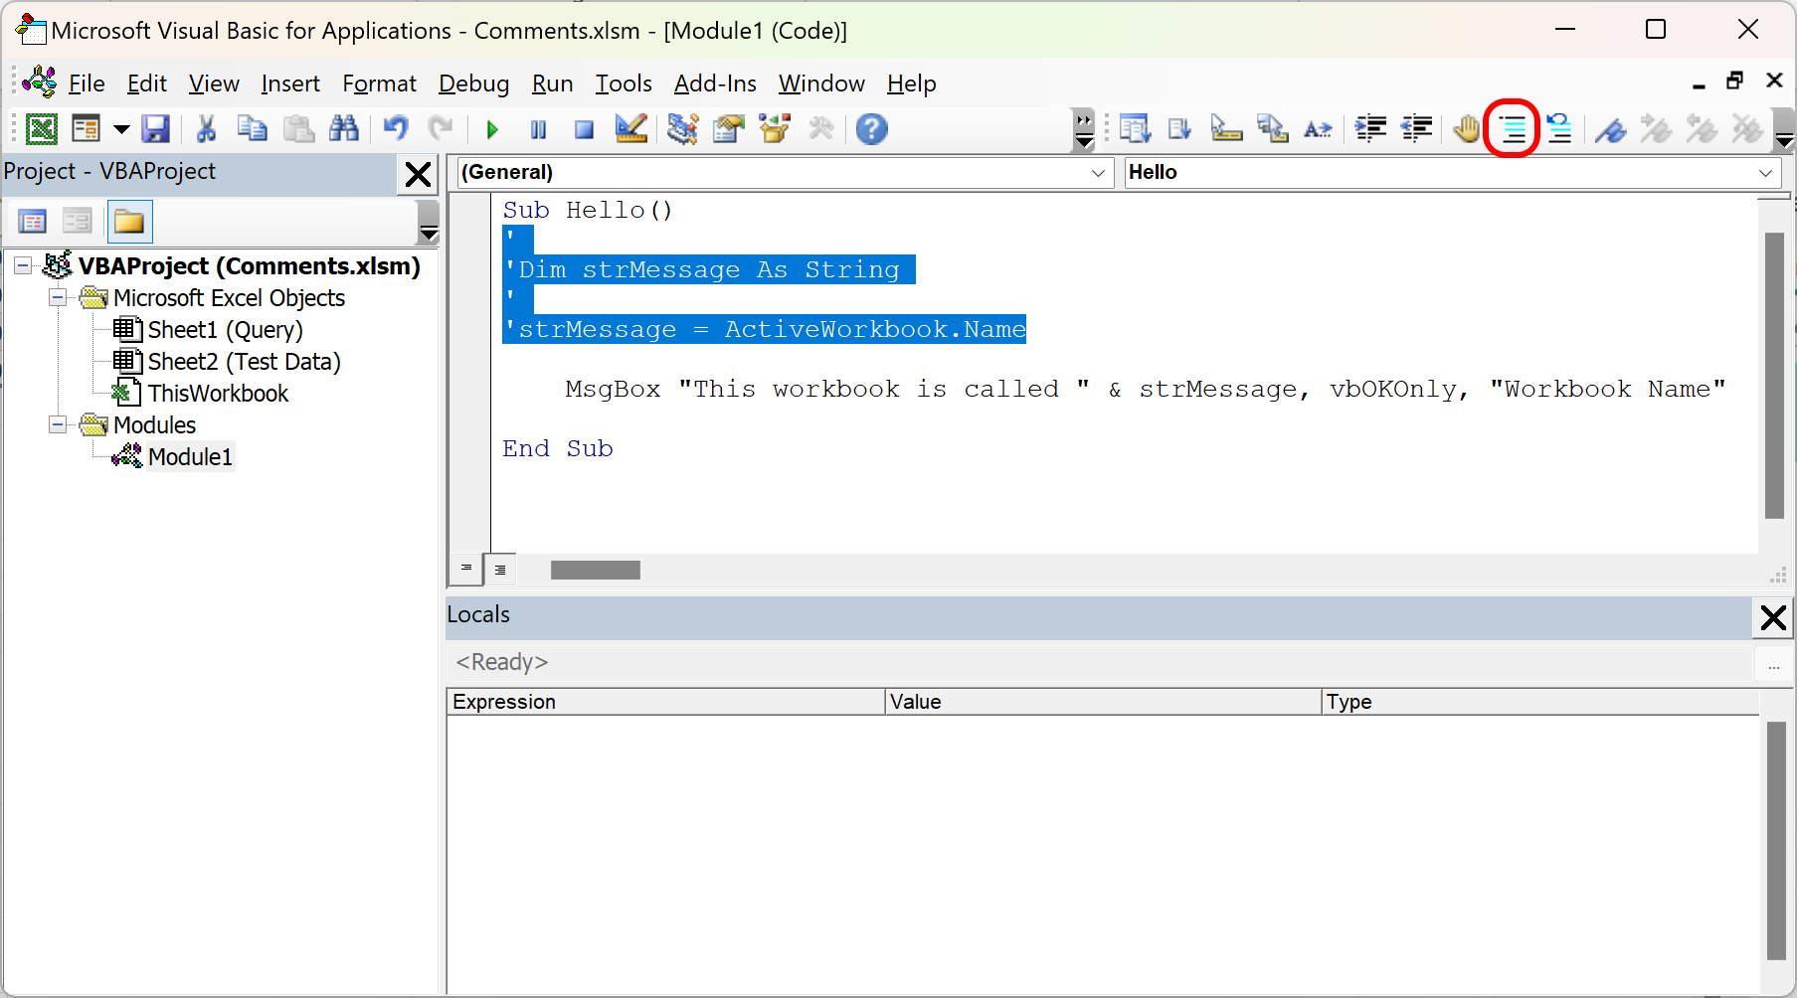Select Module1 in project tree
This screenshot has height=998, width=1797.
[x=190, y=456]
